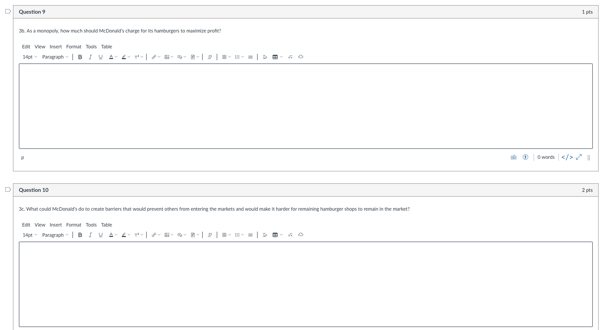Flag Question 9 with the flag marker
This screenshot has width=603, height=330.
pyautogui.click(x=8, y=11)
